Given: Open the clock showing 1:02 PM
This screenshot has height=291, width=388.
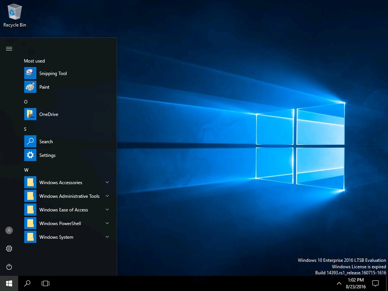Looking at the screenshot, I should (356, 283).
